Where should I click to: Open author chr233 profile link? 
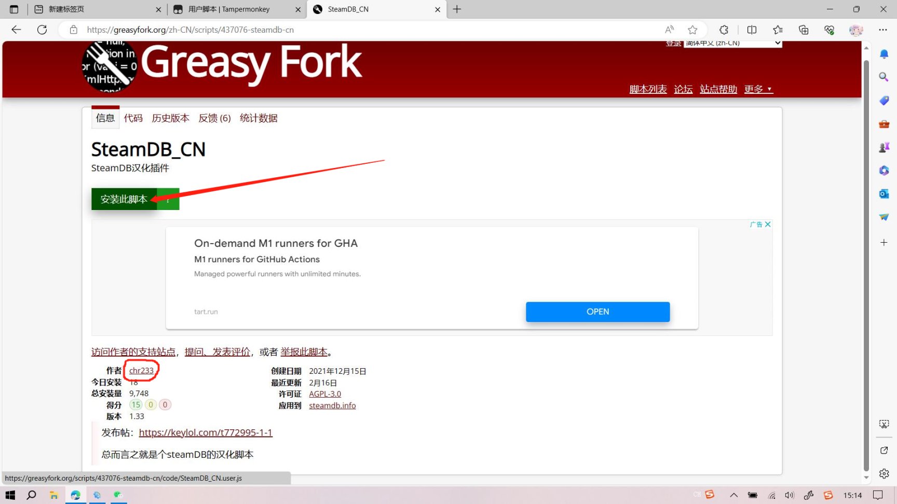(141, 371)
